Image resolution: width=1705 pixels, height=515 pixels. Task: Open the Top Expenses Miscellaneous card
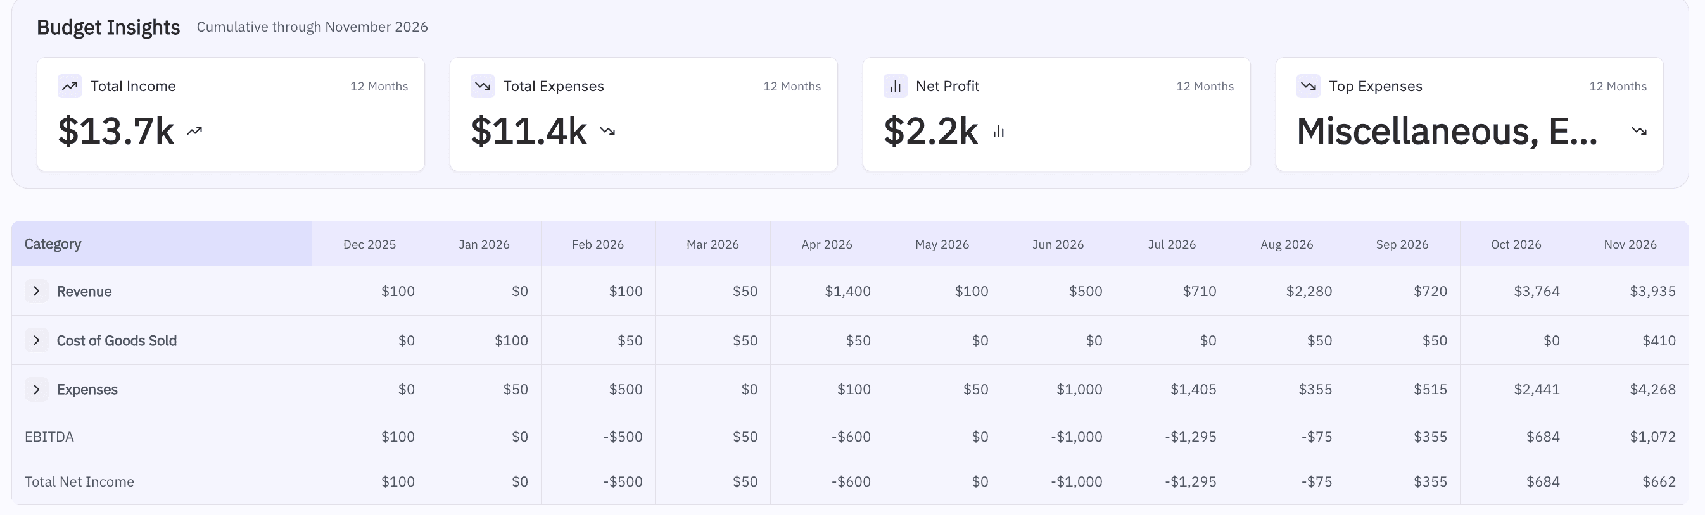pos(1469,115)
